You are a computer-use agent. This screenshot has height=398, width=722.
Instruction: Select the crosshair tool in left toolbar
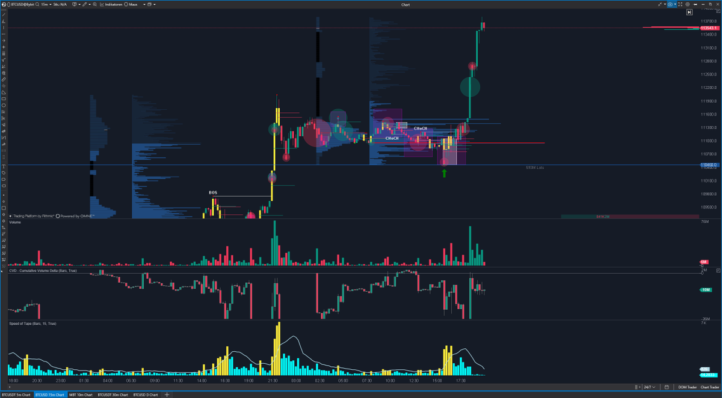tap(4, 47)
